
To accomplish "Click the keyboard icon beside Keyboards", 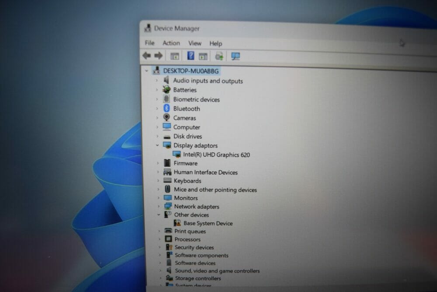I will [167, 180].
